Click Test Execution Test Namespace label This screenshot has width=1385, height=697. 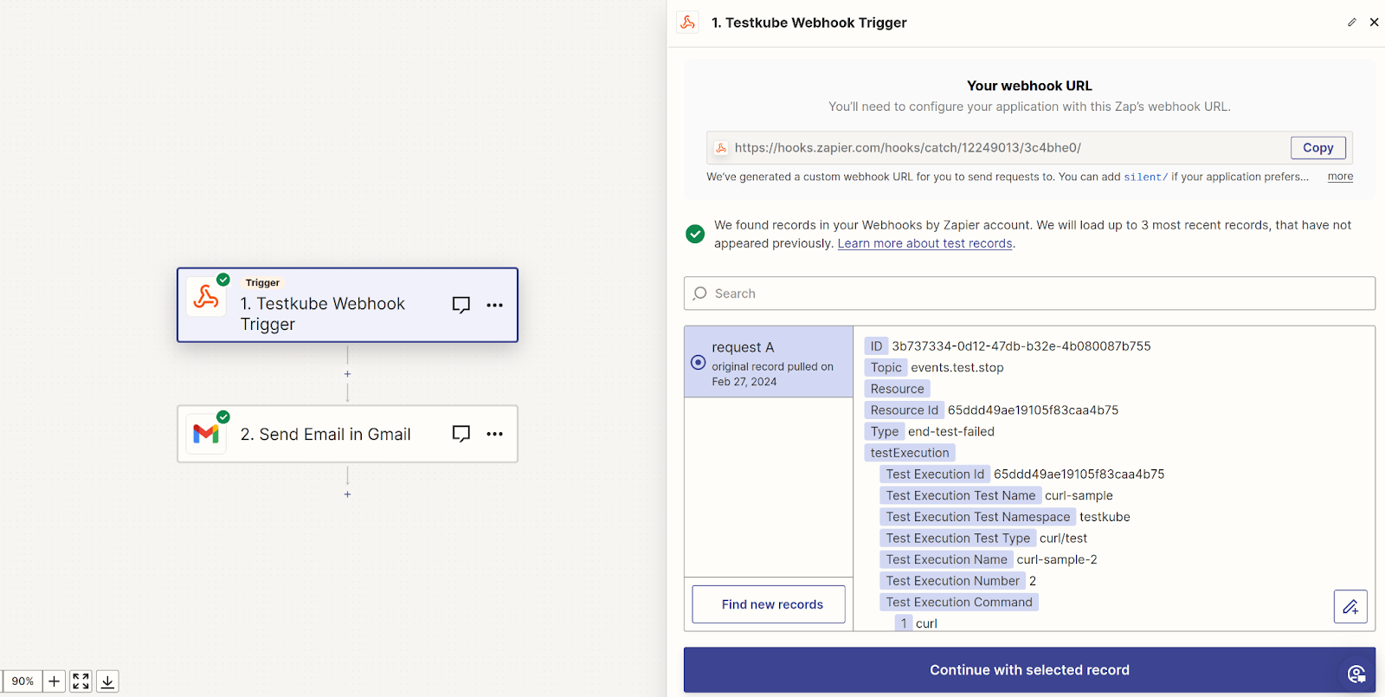(978, 517)
